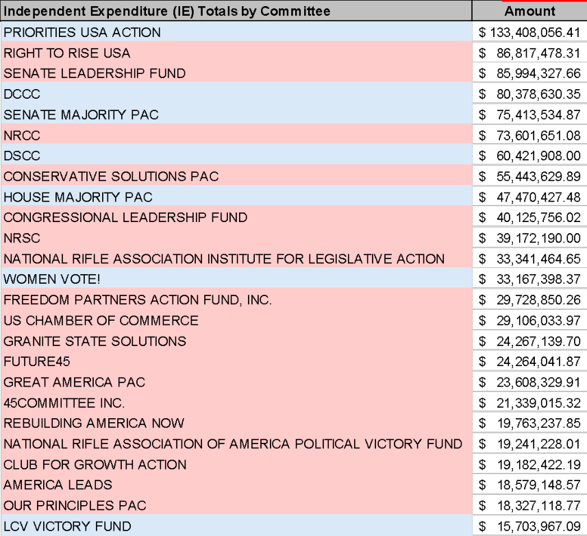Select the amount 47,470,427.48
The image size is (587, 536).
pos(529,197)
